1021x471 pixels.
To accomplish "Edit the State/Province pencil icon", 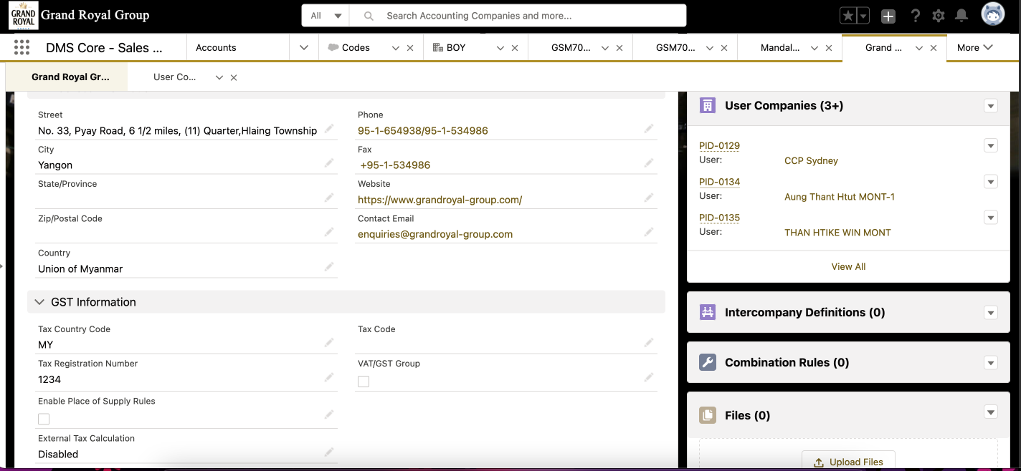I will (329, 198).
